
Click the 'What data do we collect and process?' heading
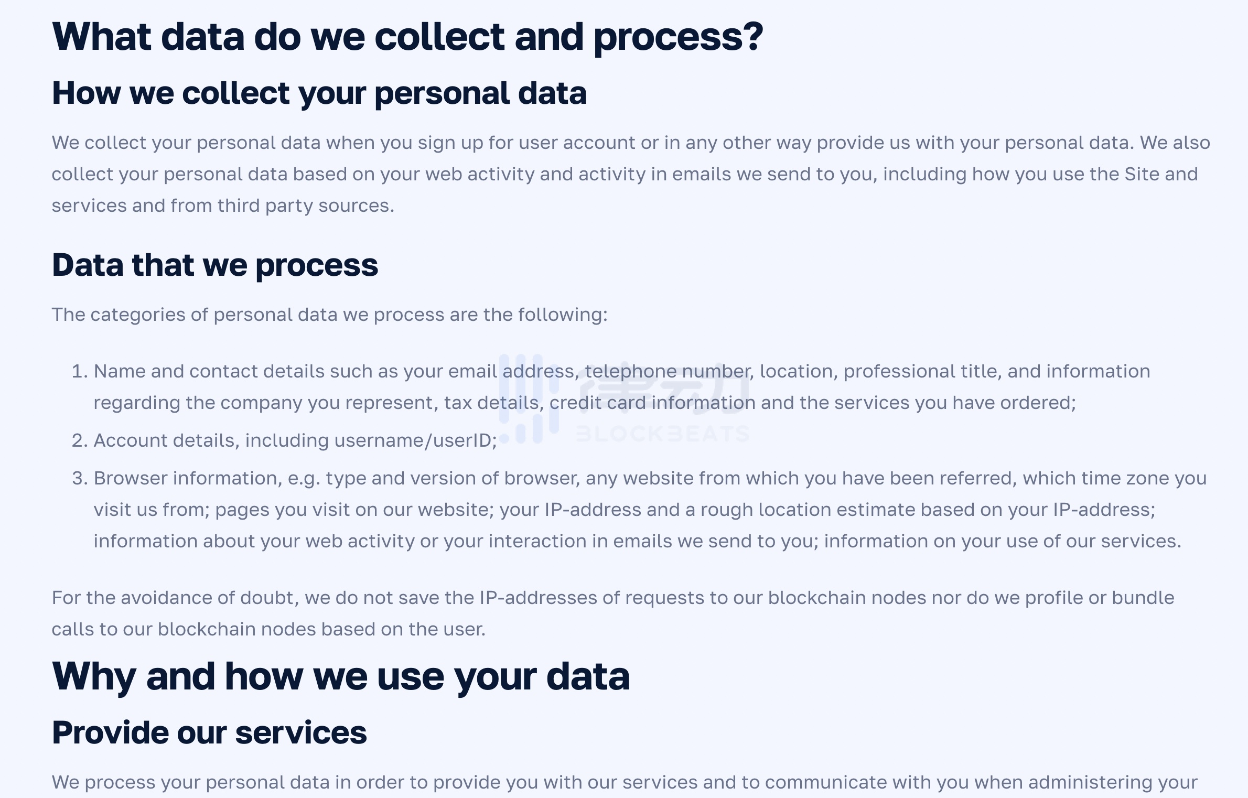tap(407, 37)
